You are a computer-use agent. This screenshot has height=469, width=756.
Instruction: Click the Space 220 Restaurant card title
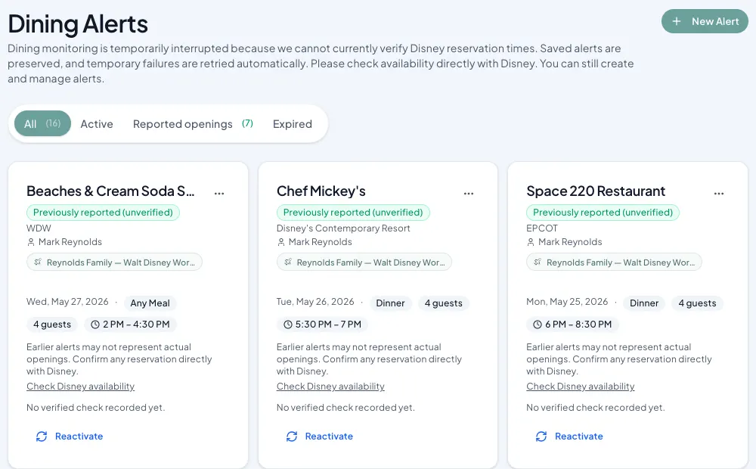(596, 191)
